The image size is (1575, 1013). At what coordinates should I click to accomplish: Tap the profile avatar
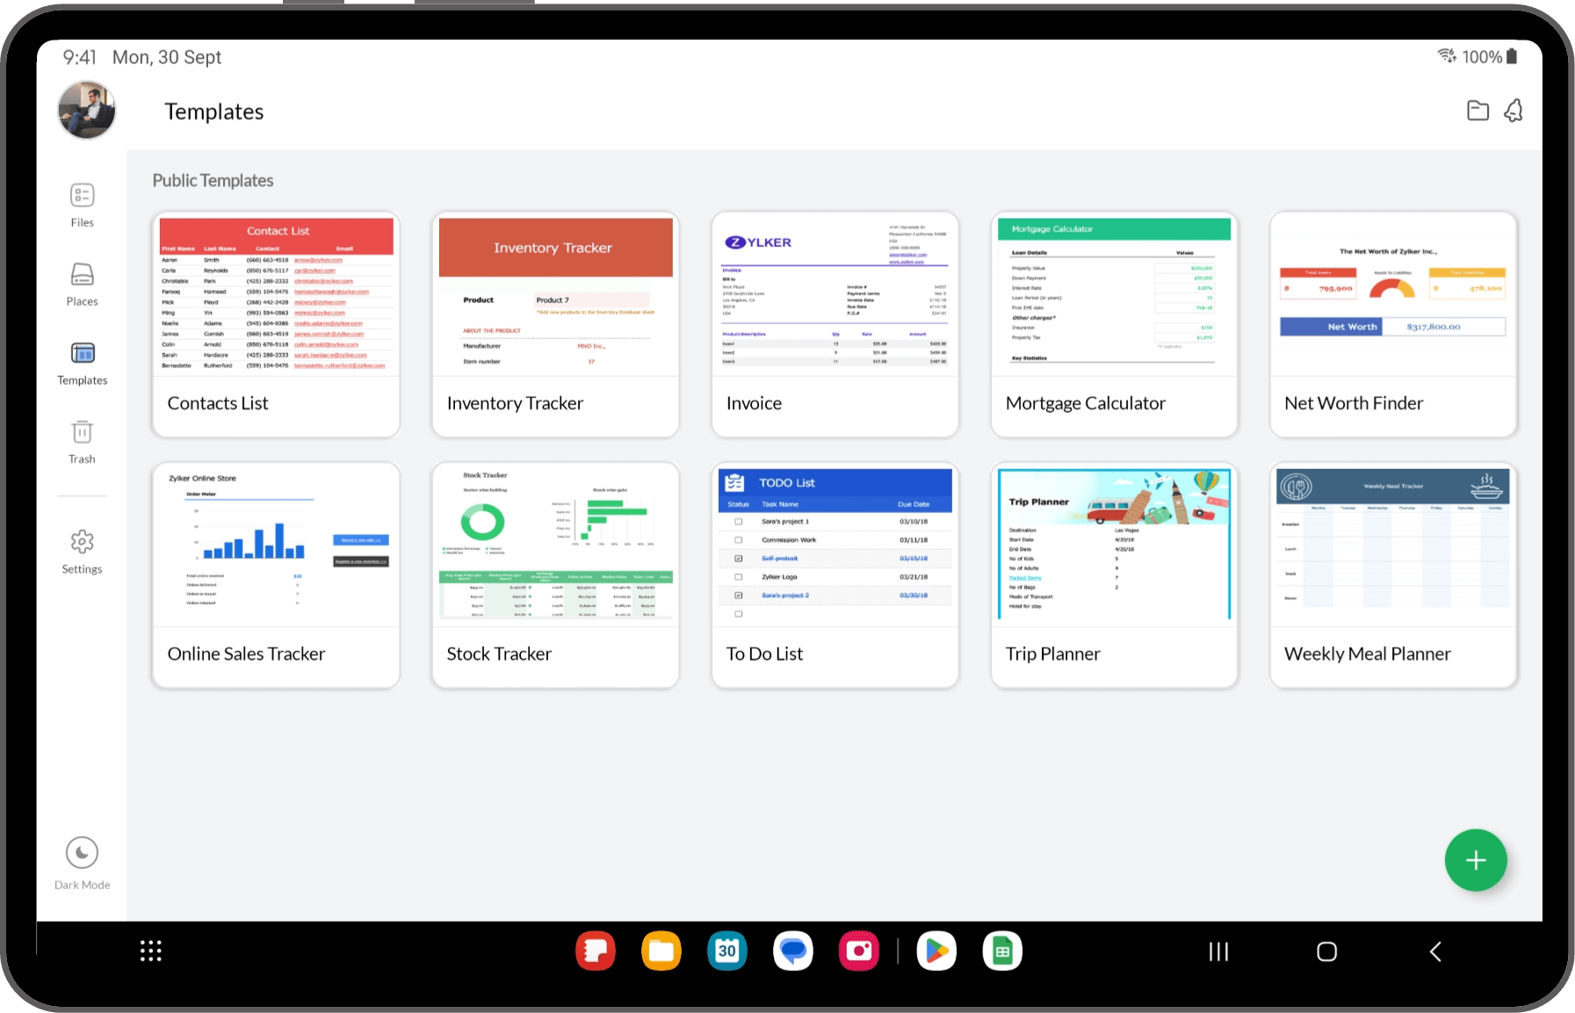pyautogui.click(x=85, y=110)
